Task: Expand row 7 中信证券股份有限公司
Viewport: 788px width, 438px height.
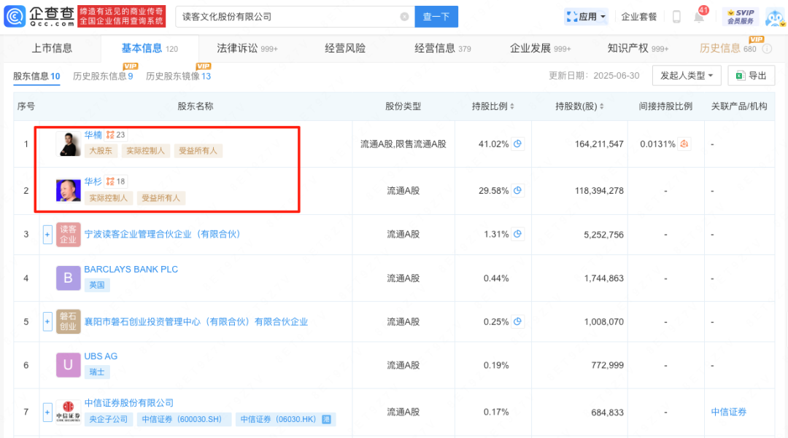Action: (x=47, y=412)
